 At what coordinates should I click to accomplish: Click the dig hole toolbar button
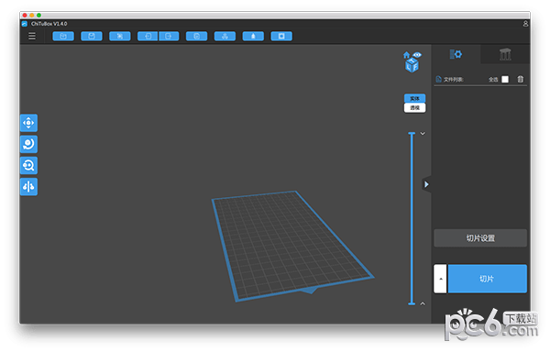pos(281,36)
